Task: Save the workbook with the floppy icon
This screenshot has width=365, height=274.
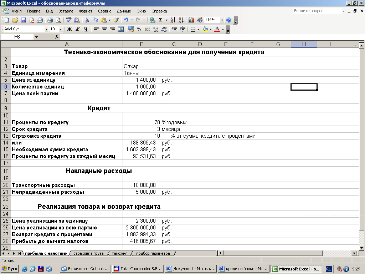Action: pyautogui.click(x=24, y=20)
